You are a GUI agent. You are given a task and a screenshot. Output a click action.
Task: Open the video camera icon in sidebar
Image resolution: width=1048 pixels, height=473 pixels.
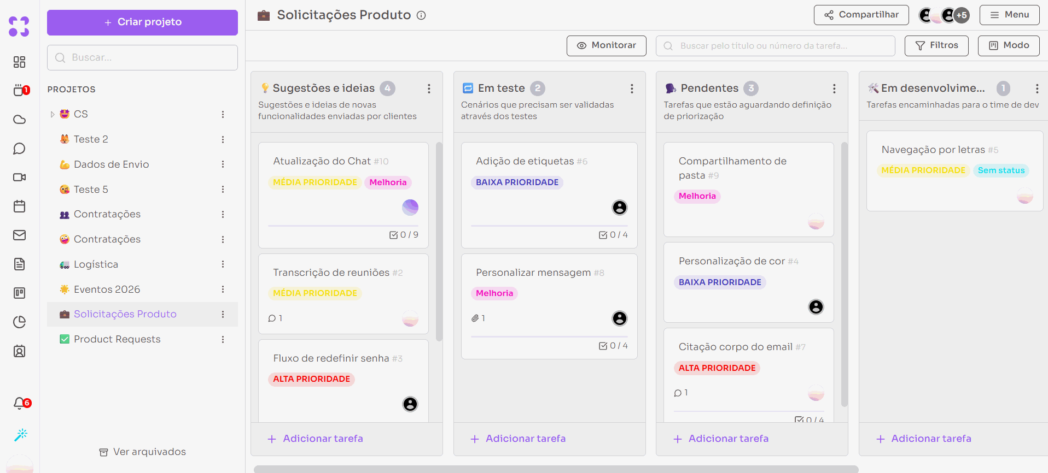tap(19, 177)
